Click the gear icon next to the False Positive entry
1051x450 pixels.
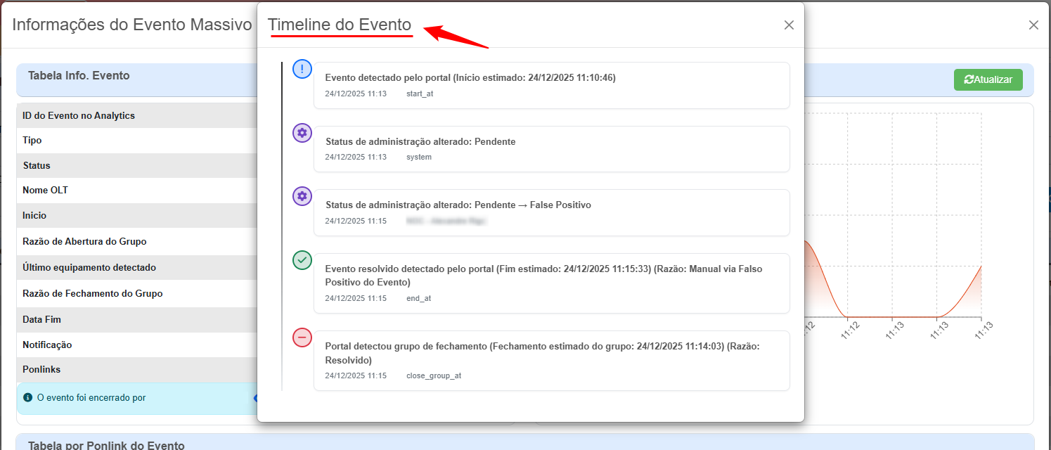coord(302,196)
